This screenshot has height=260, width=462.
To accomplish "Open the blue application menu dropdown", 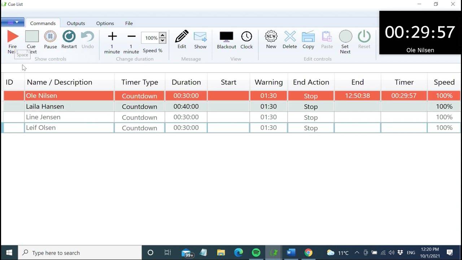I will [x=13, y=22].
